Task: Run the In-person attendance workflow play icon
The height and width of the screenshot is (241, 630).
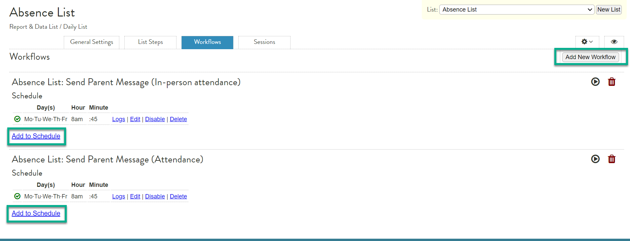Action: pos(595,82)
